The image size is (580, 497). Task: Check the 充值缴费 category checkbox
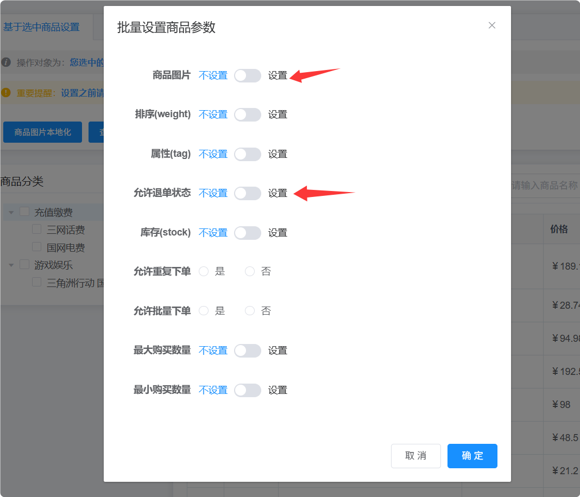[x=24, y=212]
